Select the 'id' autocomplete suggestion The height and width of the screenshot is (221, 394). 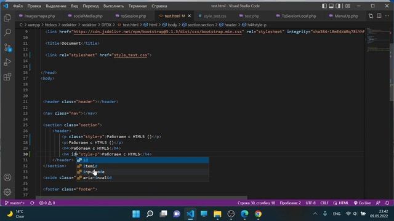[142, 160]
